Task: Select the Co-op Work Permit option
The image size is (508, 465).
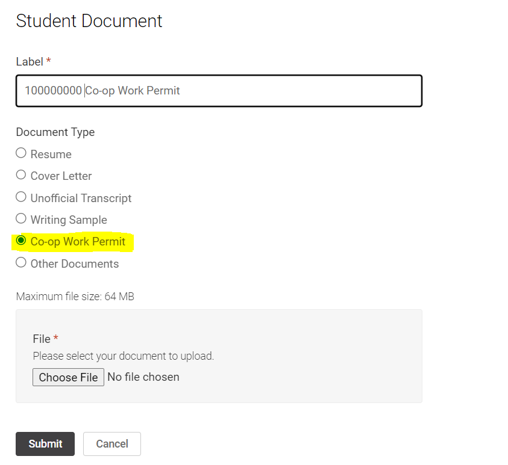Action: click(21, 240)
